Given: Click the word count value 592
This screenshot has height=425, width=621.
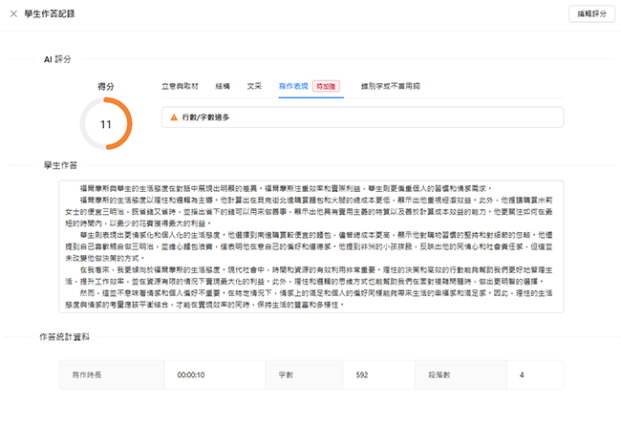Looking at the screenshot, I should point(361,375).
